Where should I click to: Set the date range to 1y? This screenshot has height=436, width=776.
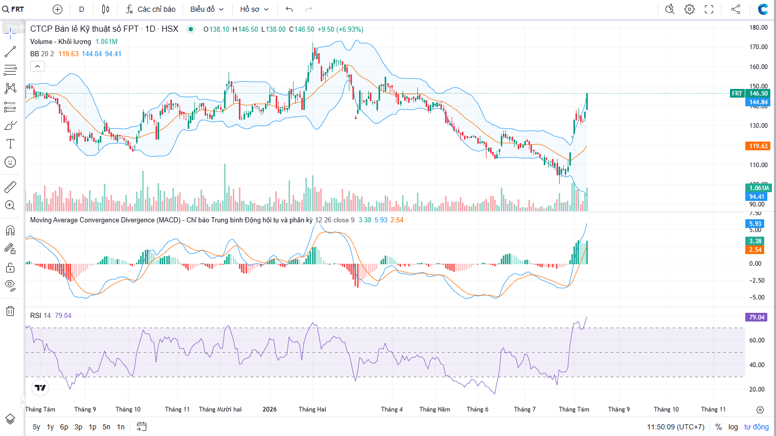click(x=50, y=427)
